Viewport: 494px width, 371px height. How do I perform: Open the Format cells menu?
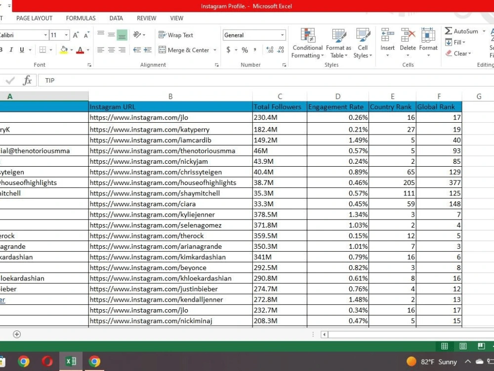point(428,43)
